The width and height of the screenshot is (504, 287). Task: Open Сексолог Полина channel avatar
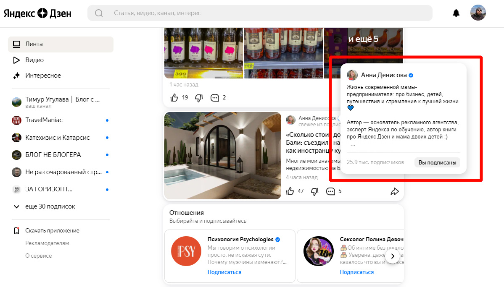click(x=319, y=251)
